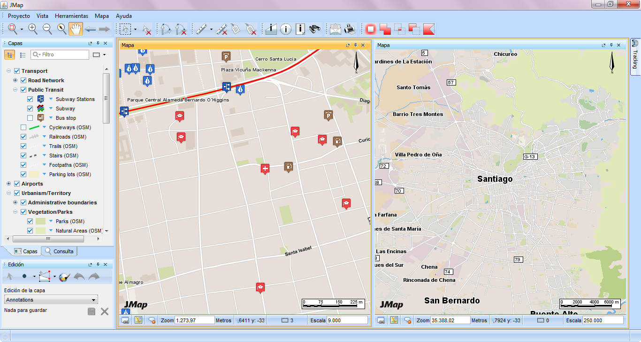This screenshot has height=342, width=641.
Task: Close the left Mapa panel showing Santa Isabel
Action: click(x=363, y=45)
